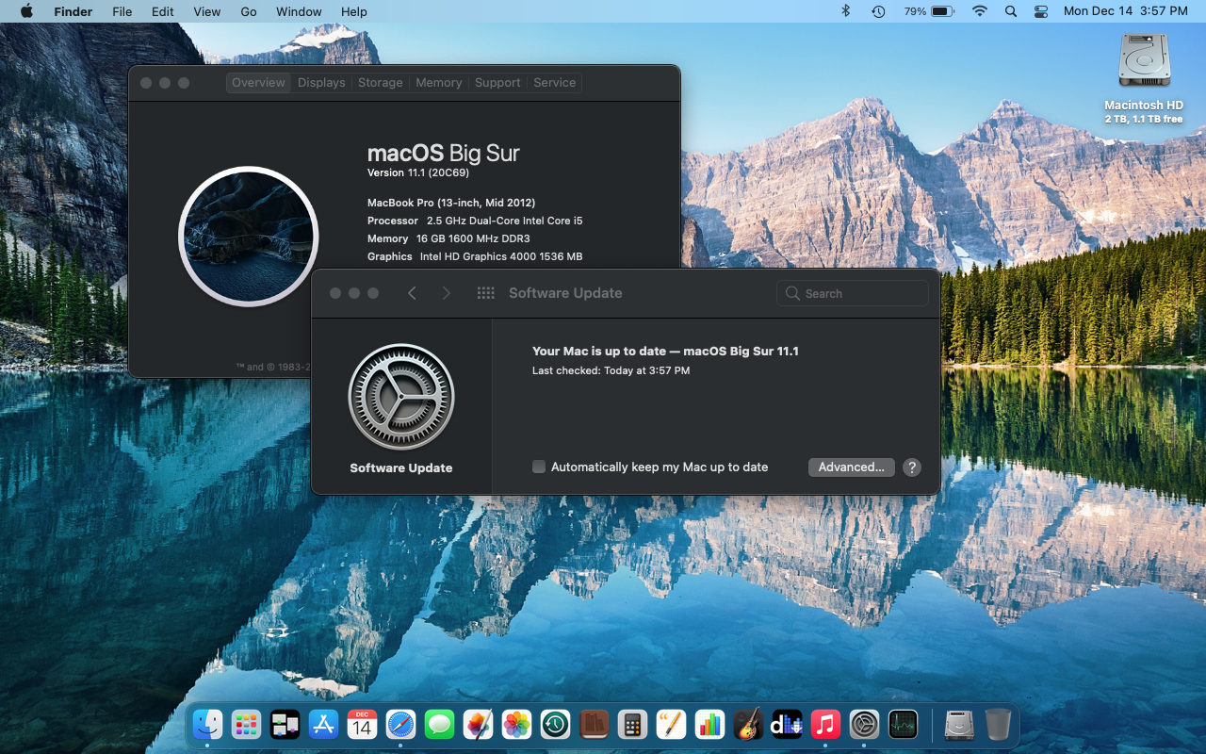The image size is (1206, 754).
Task: Click the Last checked: Today at 3:57 PM text
Action: [x=611, y=370]
